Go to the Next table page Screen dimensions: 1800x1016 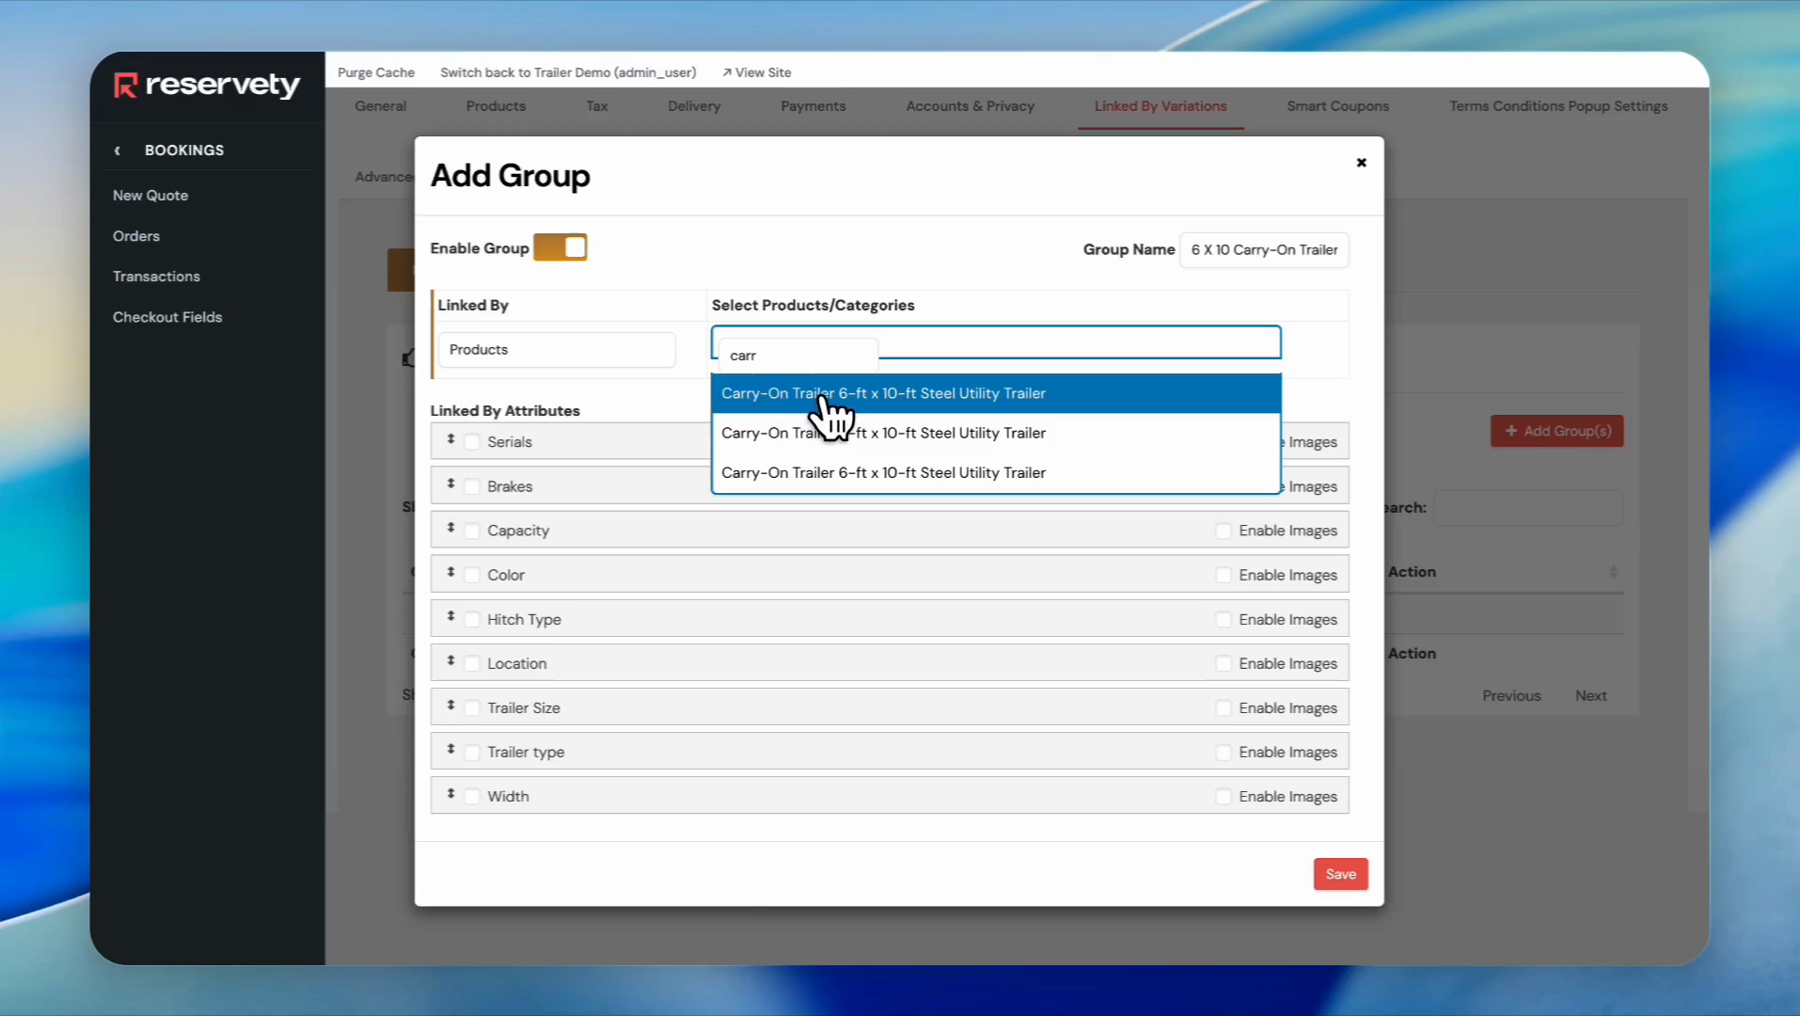coord(1590,696)
